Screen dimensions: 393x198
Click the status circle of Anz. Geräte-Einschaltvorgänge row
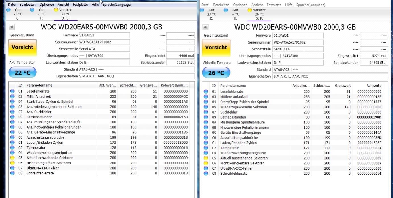point(12,132)
